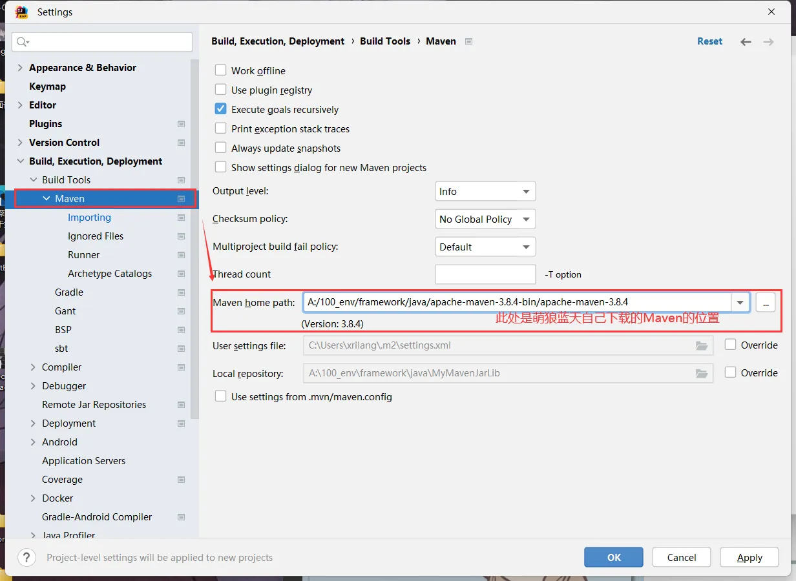Click the help question mark icon
The image size is (796, 581).
(26, 558)
